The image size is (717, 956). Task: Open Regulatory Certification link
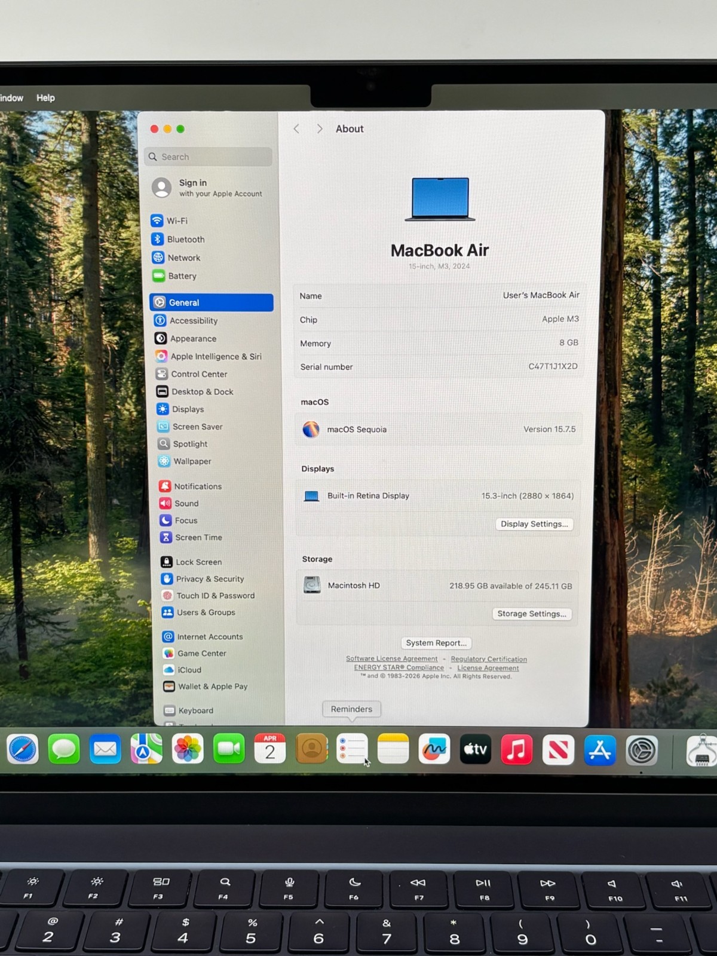click(489, 659)
